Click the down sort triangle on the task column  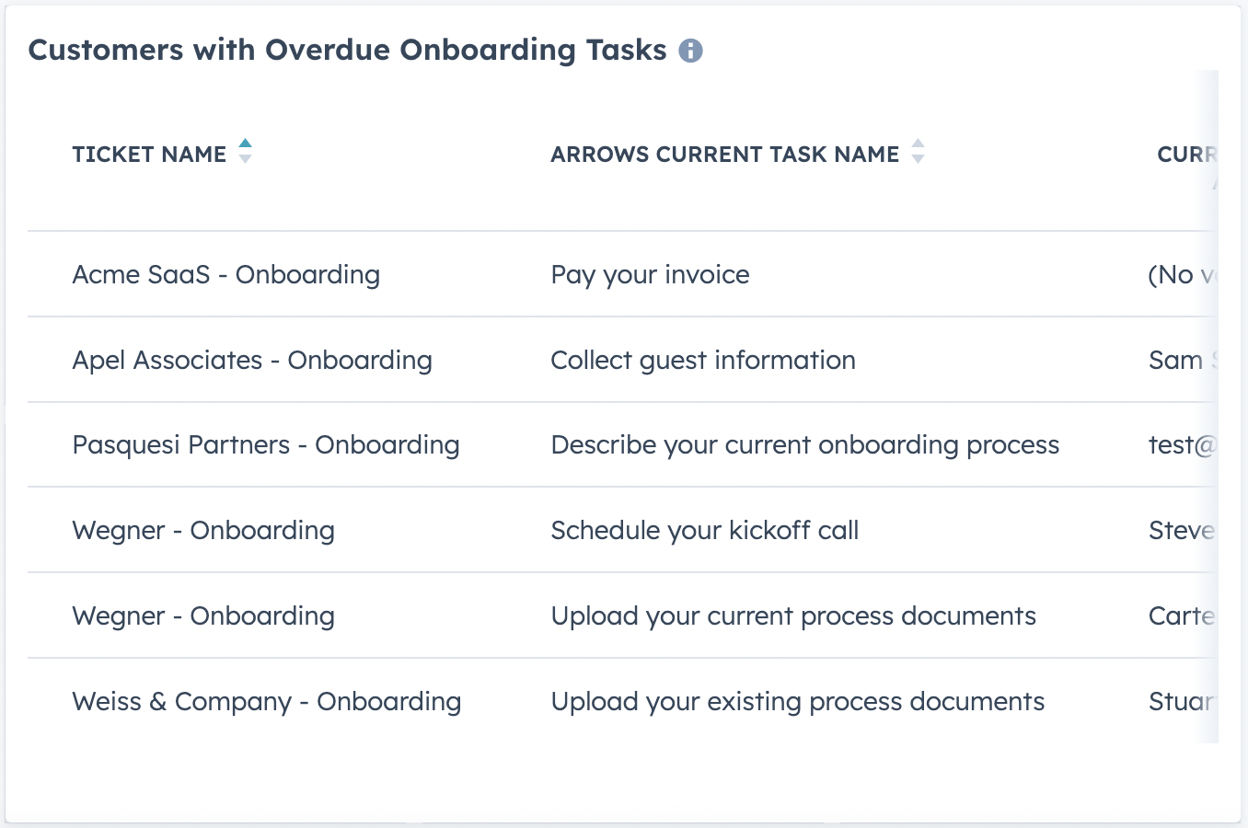click(x=918, y=161)
